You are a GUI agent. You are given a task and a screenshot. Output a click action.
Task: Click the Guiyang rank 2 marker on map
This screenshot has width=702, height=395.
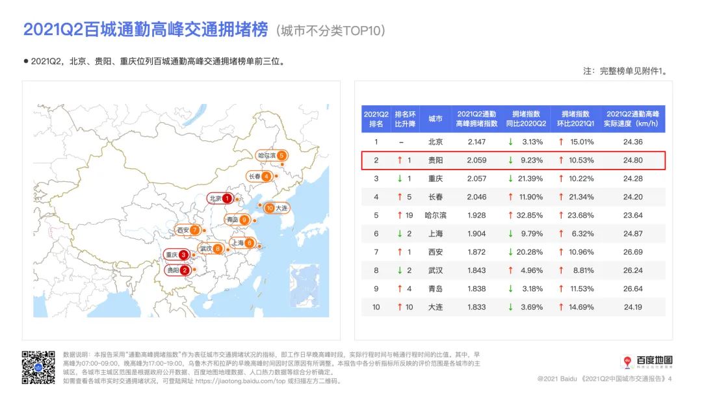177,270
